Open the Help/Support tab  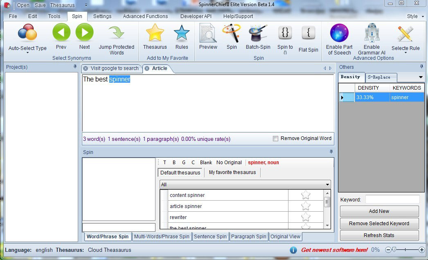(x=238, y=16)
